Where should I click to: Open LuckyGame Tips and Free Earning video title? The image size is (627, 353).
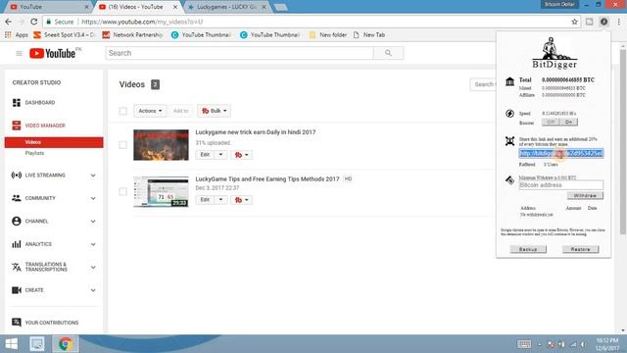(x=267, y=178)
